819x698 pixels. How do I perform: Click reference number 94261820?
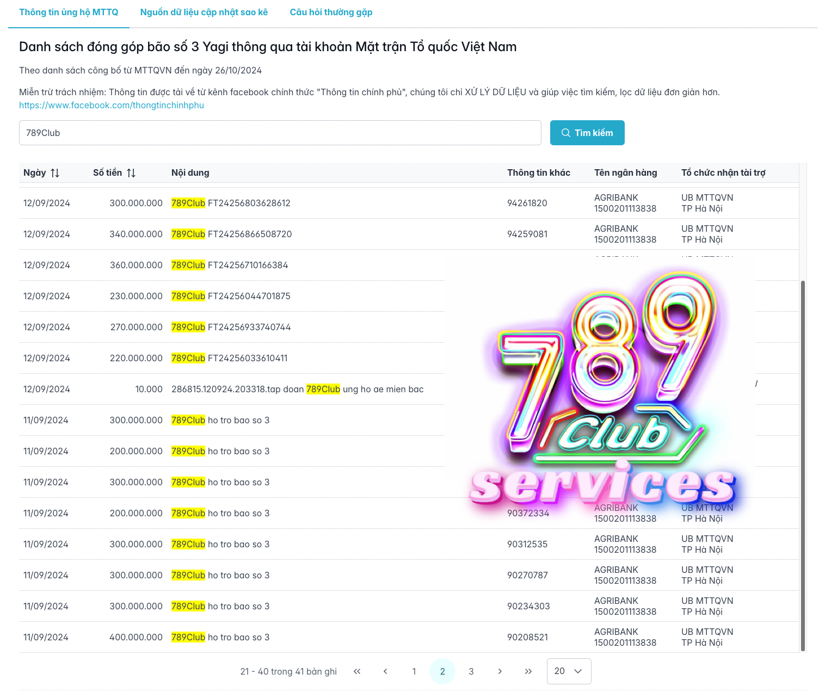point(527,203)
